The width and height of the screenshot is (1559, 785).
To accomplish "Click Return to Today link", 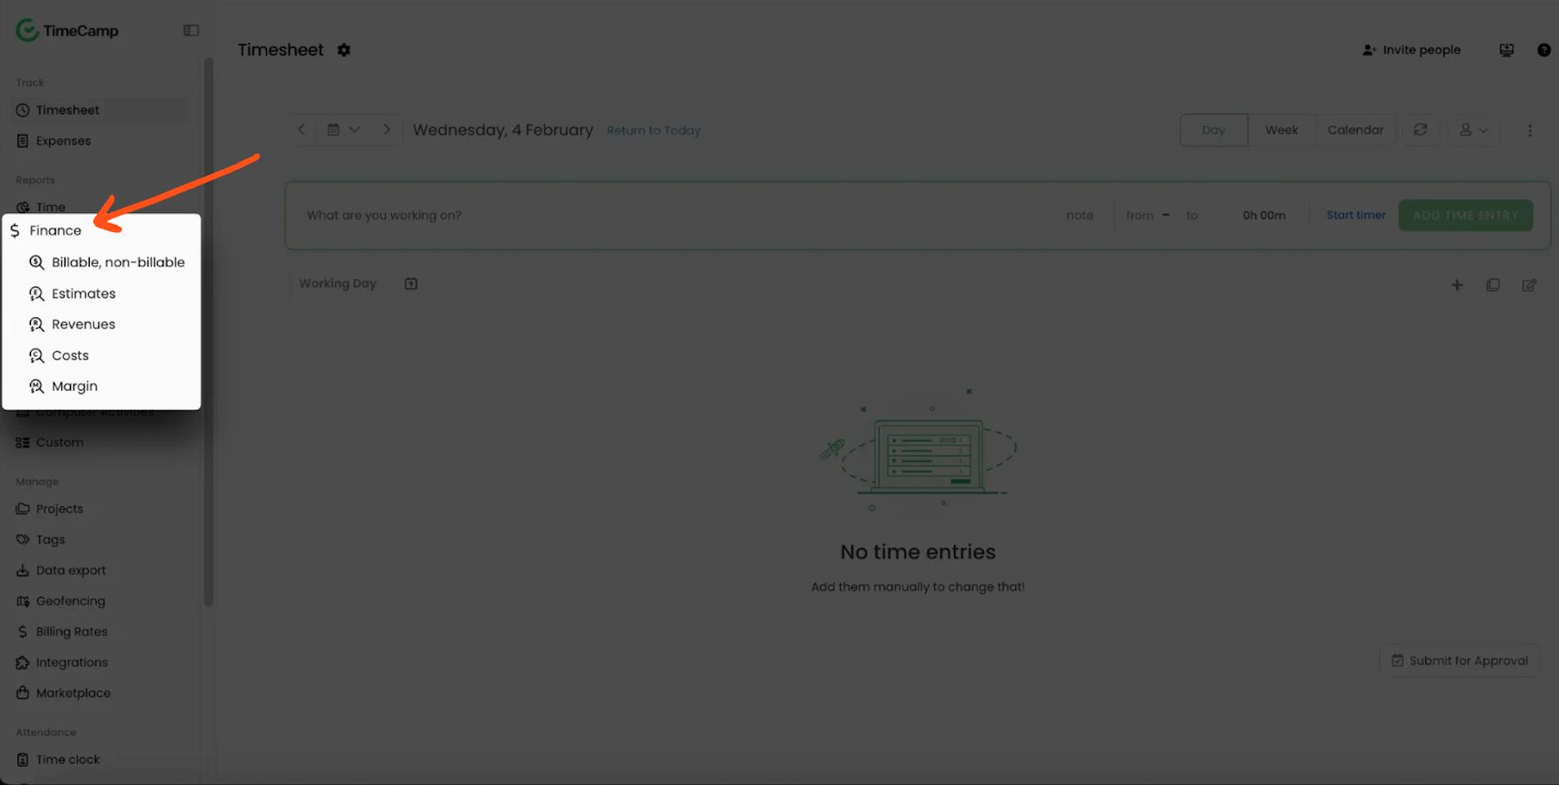I will coord(653,130).
